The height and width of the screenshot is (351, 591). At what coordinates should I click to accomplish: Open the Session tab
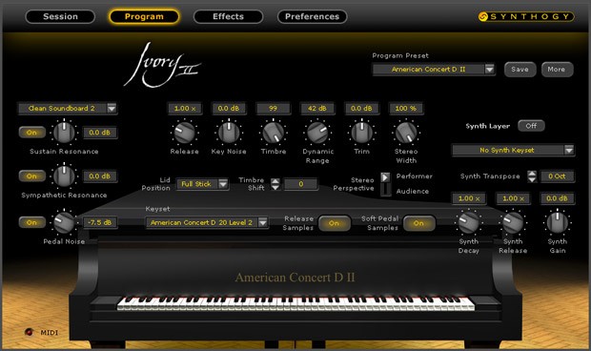pyautogui.click(x=60, y=16)
